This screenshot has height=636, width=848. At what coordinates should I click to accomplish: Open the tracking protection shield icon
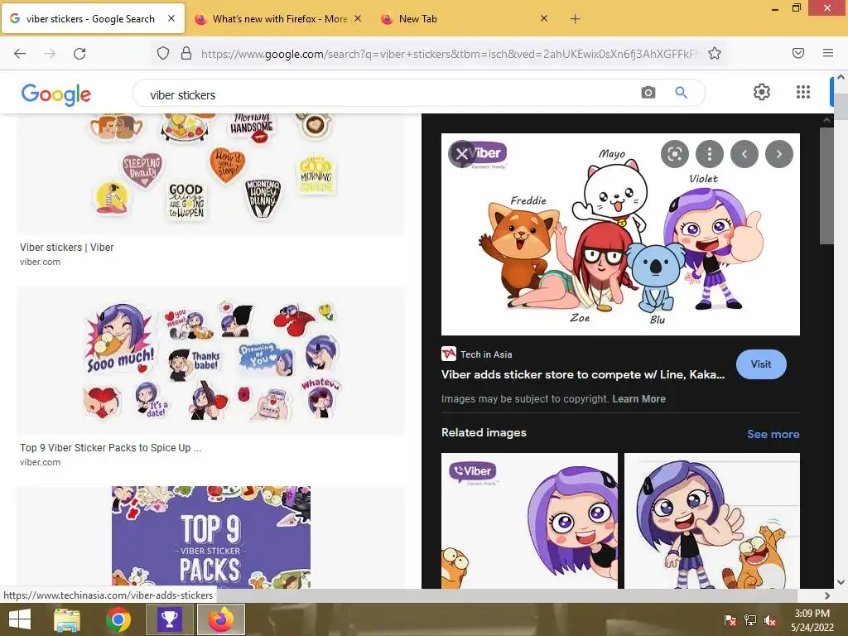(x=163, y=53)
